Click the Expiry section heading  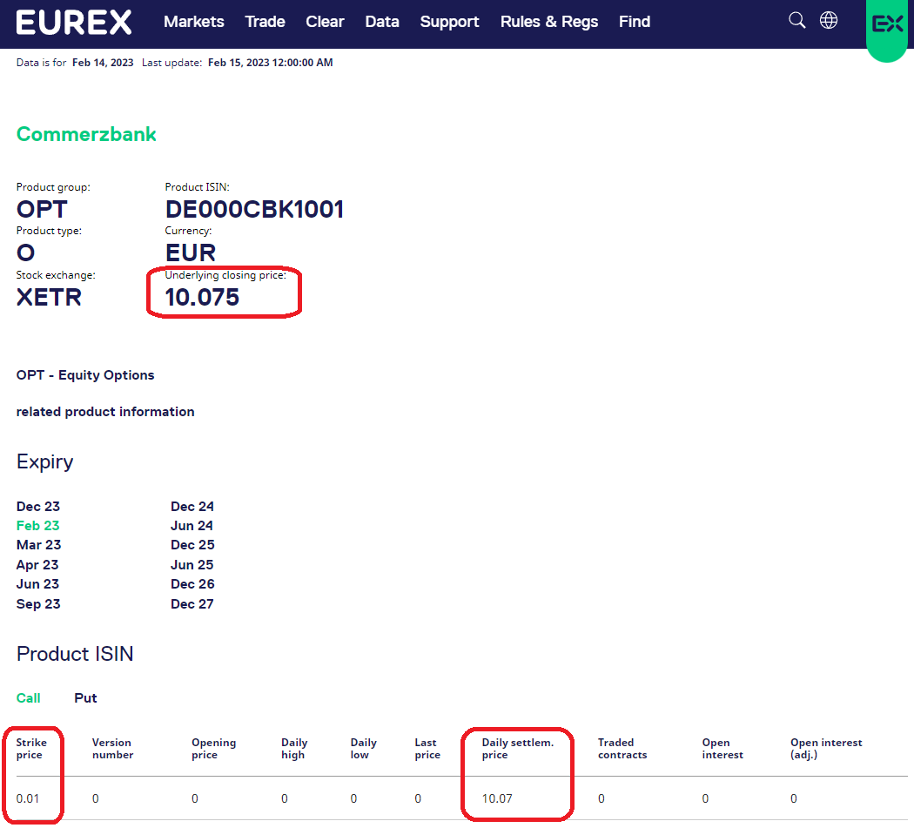pyautogui.click(x=45, y=461)
